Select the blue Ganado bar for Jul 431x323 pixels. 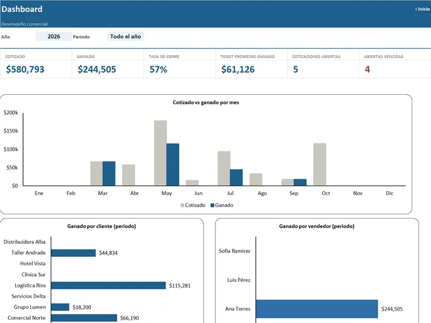point(237,178)
